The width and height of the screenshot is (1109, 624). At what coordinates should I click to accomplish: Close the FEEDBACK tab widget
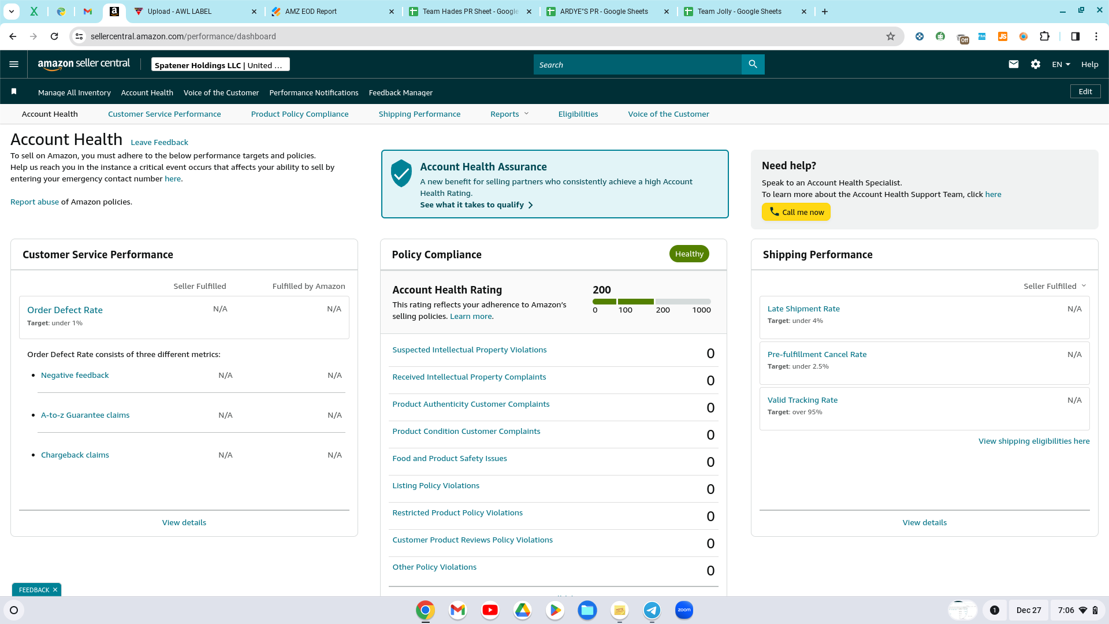(55, 590)
